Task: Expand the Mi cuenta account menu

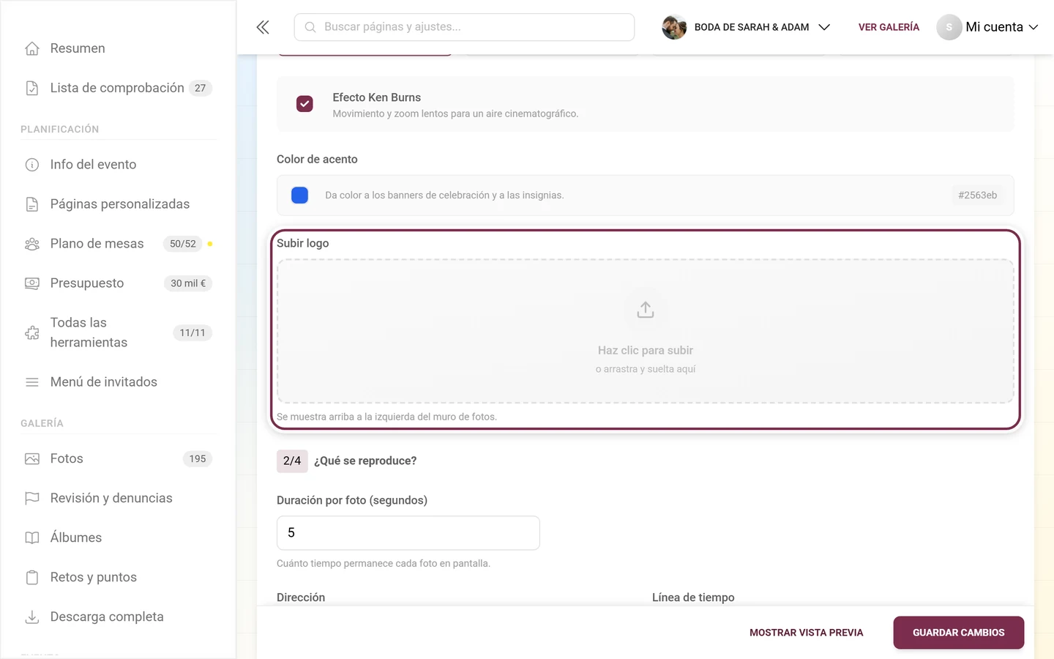Action: point(988,27)
